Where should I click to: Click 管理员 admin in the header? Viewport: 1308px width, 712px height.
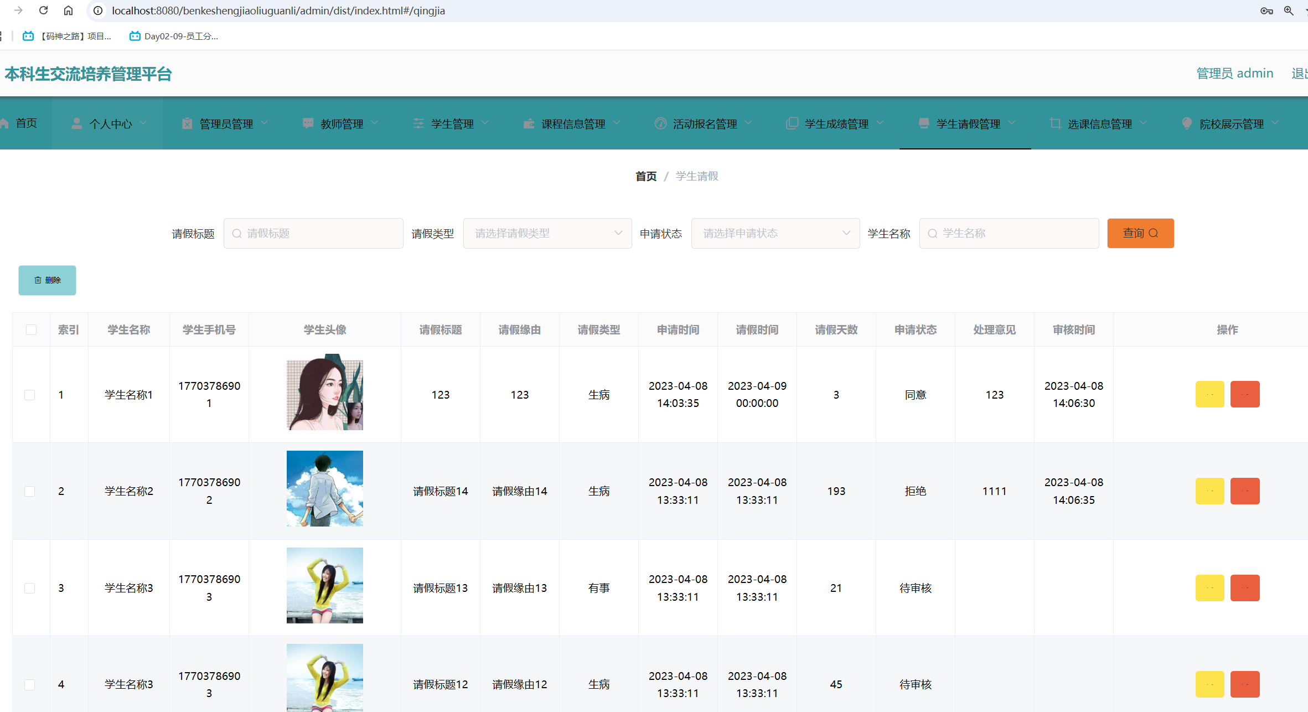point(1235,73)
